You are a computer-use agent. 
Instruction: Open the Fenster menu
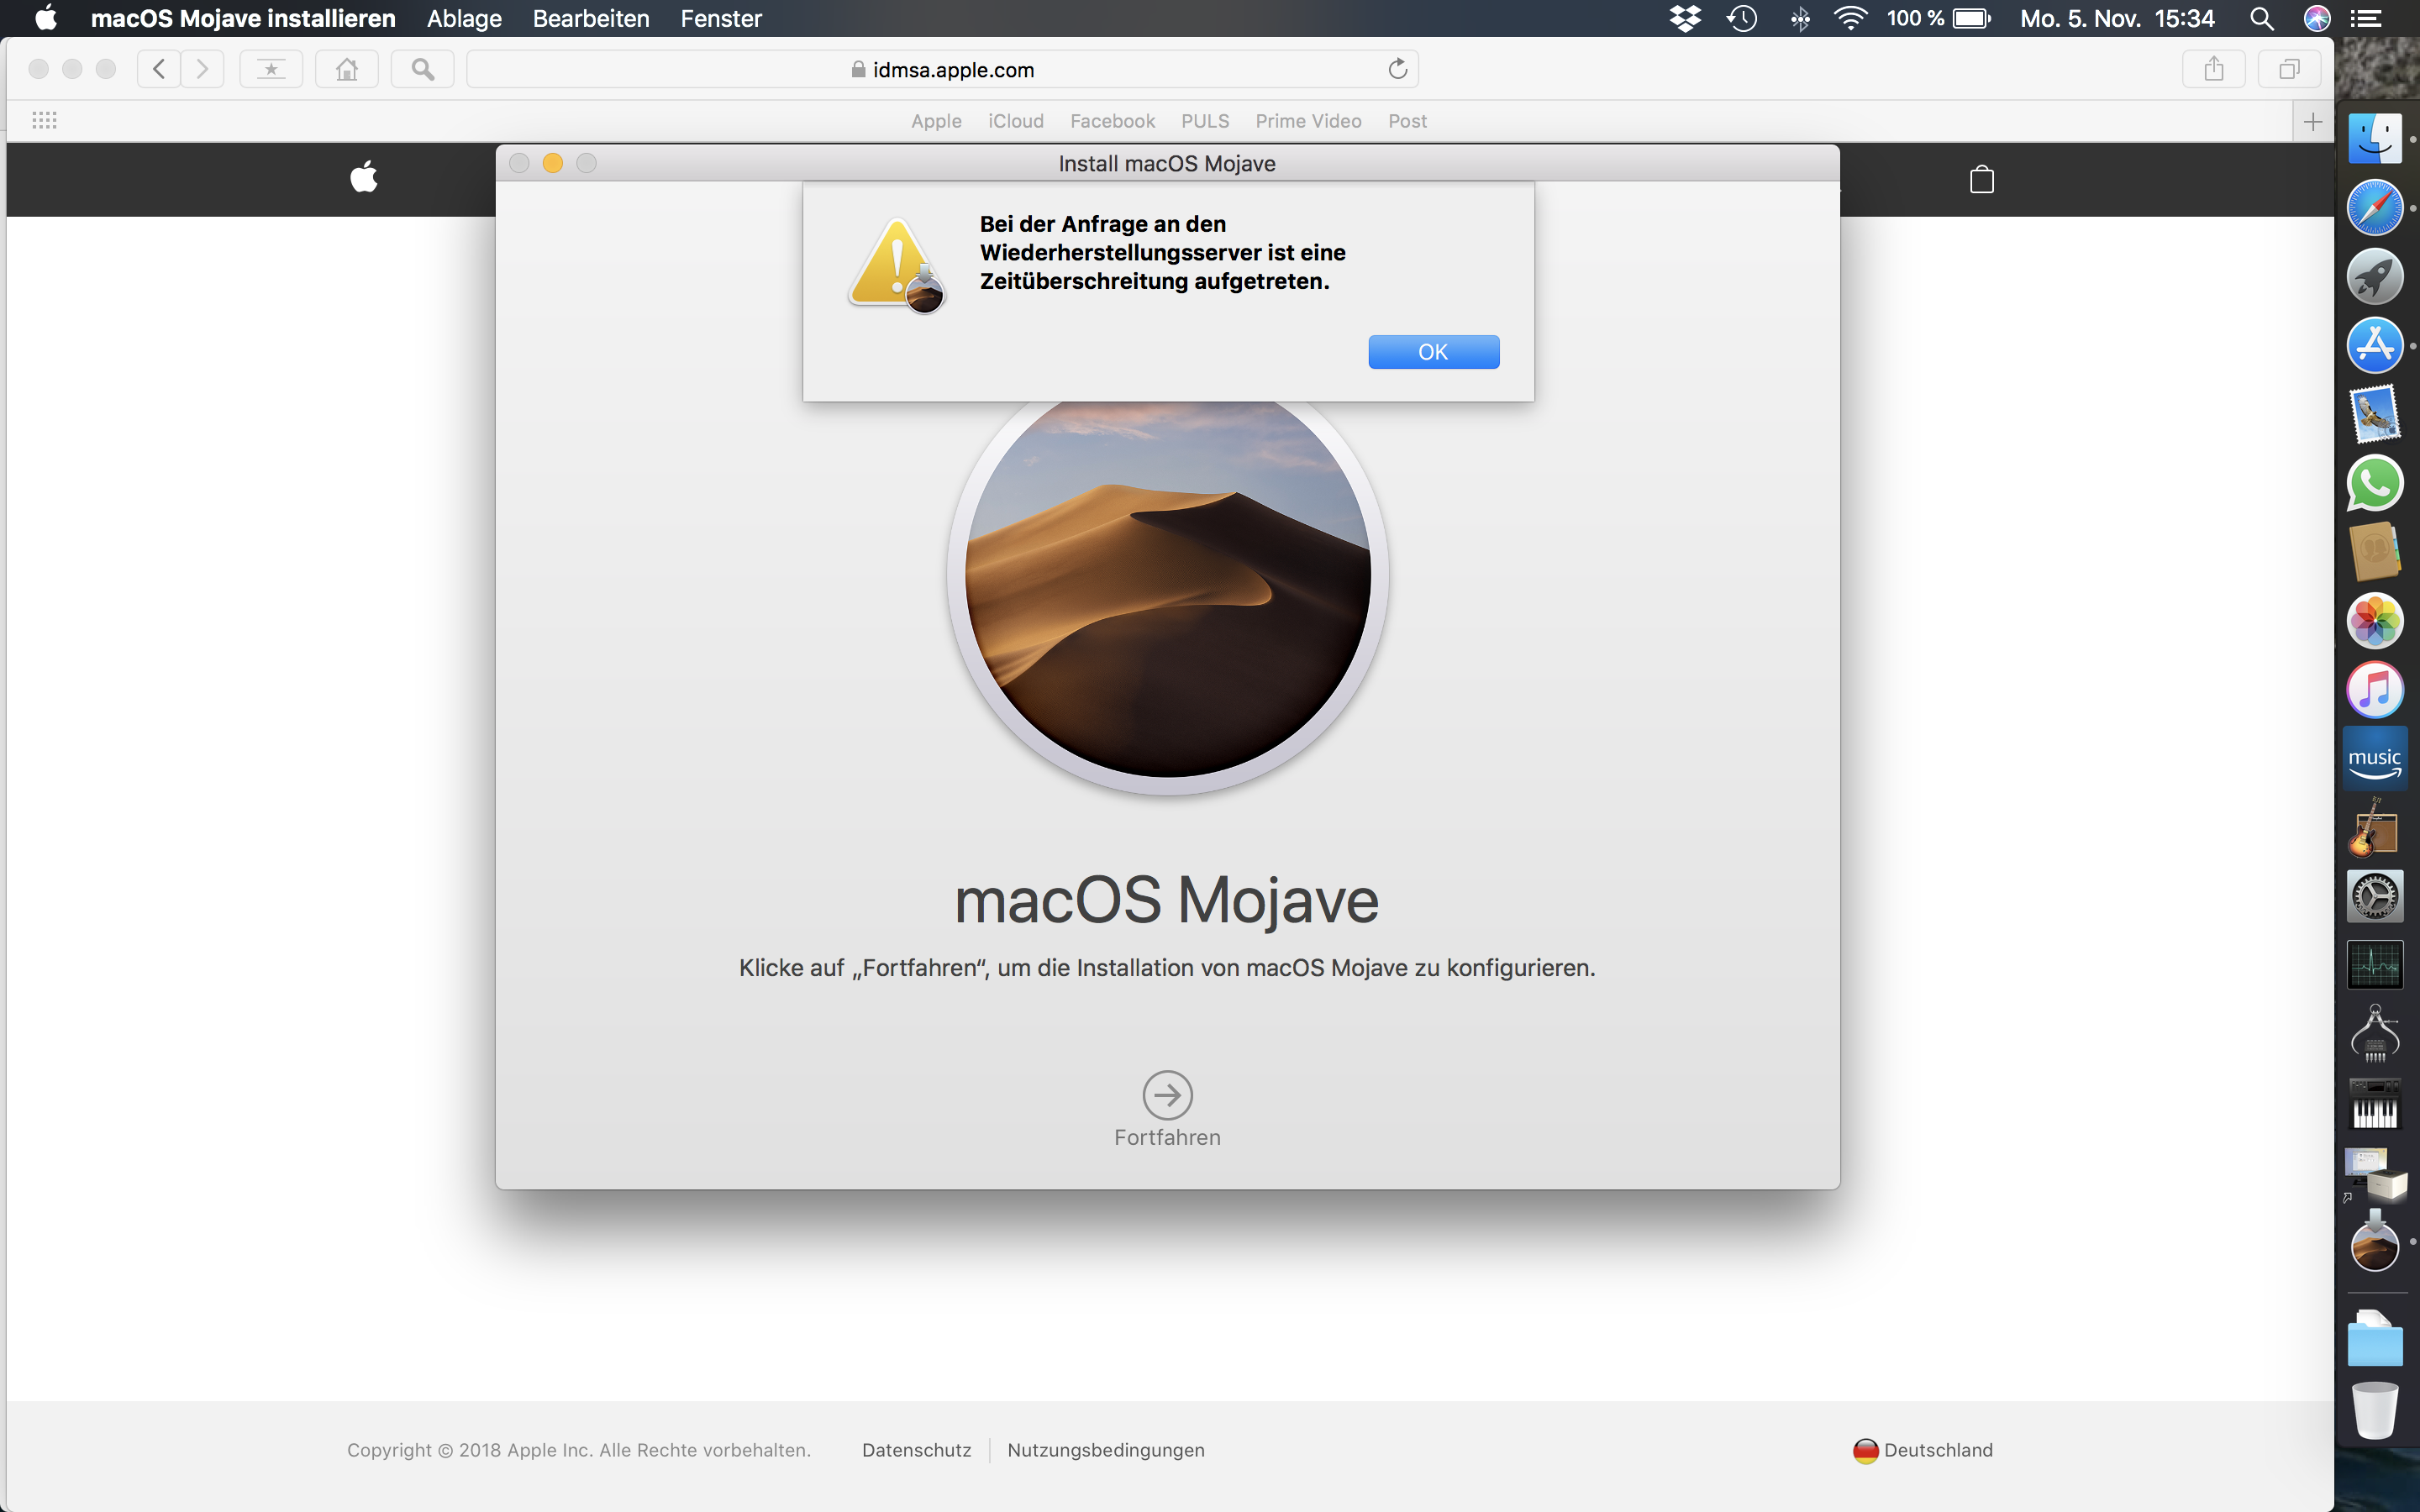click(720, 18)
